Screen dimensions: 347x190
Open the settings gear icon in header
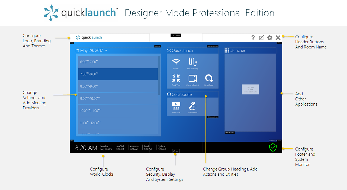(x=270, y=38)
